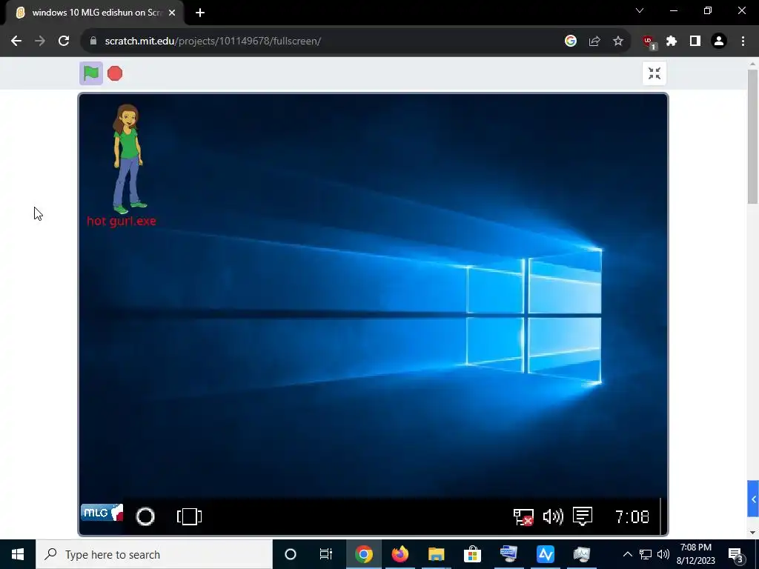Toggle the Chrome side panel
759x569 pixels.
pyautogui.click(x=695, y=41)
